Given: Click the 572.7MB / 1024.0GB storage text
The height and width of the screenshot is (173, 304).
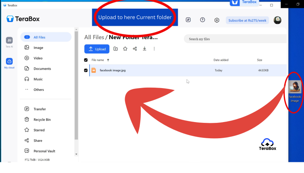Looking at the screenshot, I should tap(37, 160).
